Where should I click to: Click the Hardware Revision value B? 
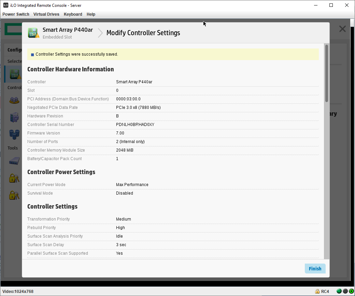pyautogui.click(x=117, y=116)
